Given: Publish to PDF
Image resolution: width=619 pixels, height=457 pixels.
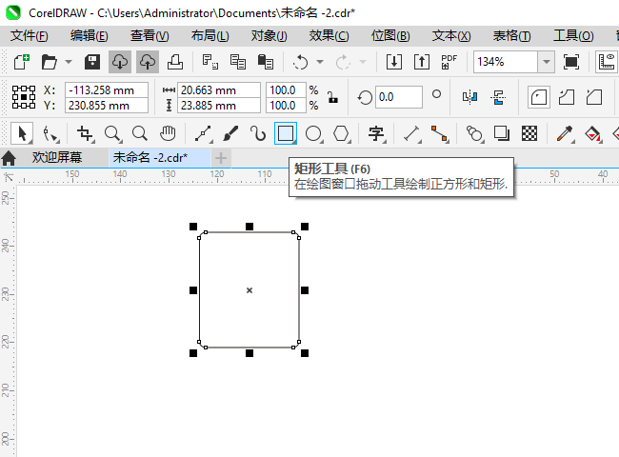Looking at the screenshot, I should [x=449, y=62].
